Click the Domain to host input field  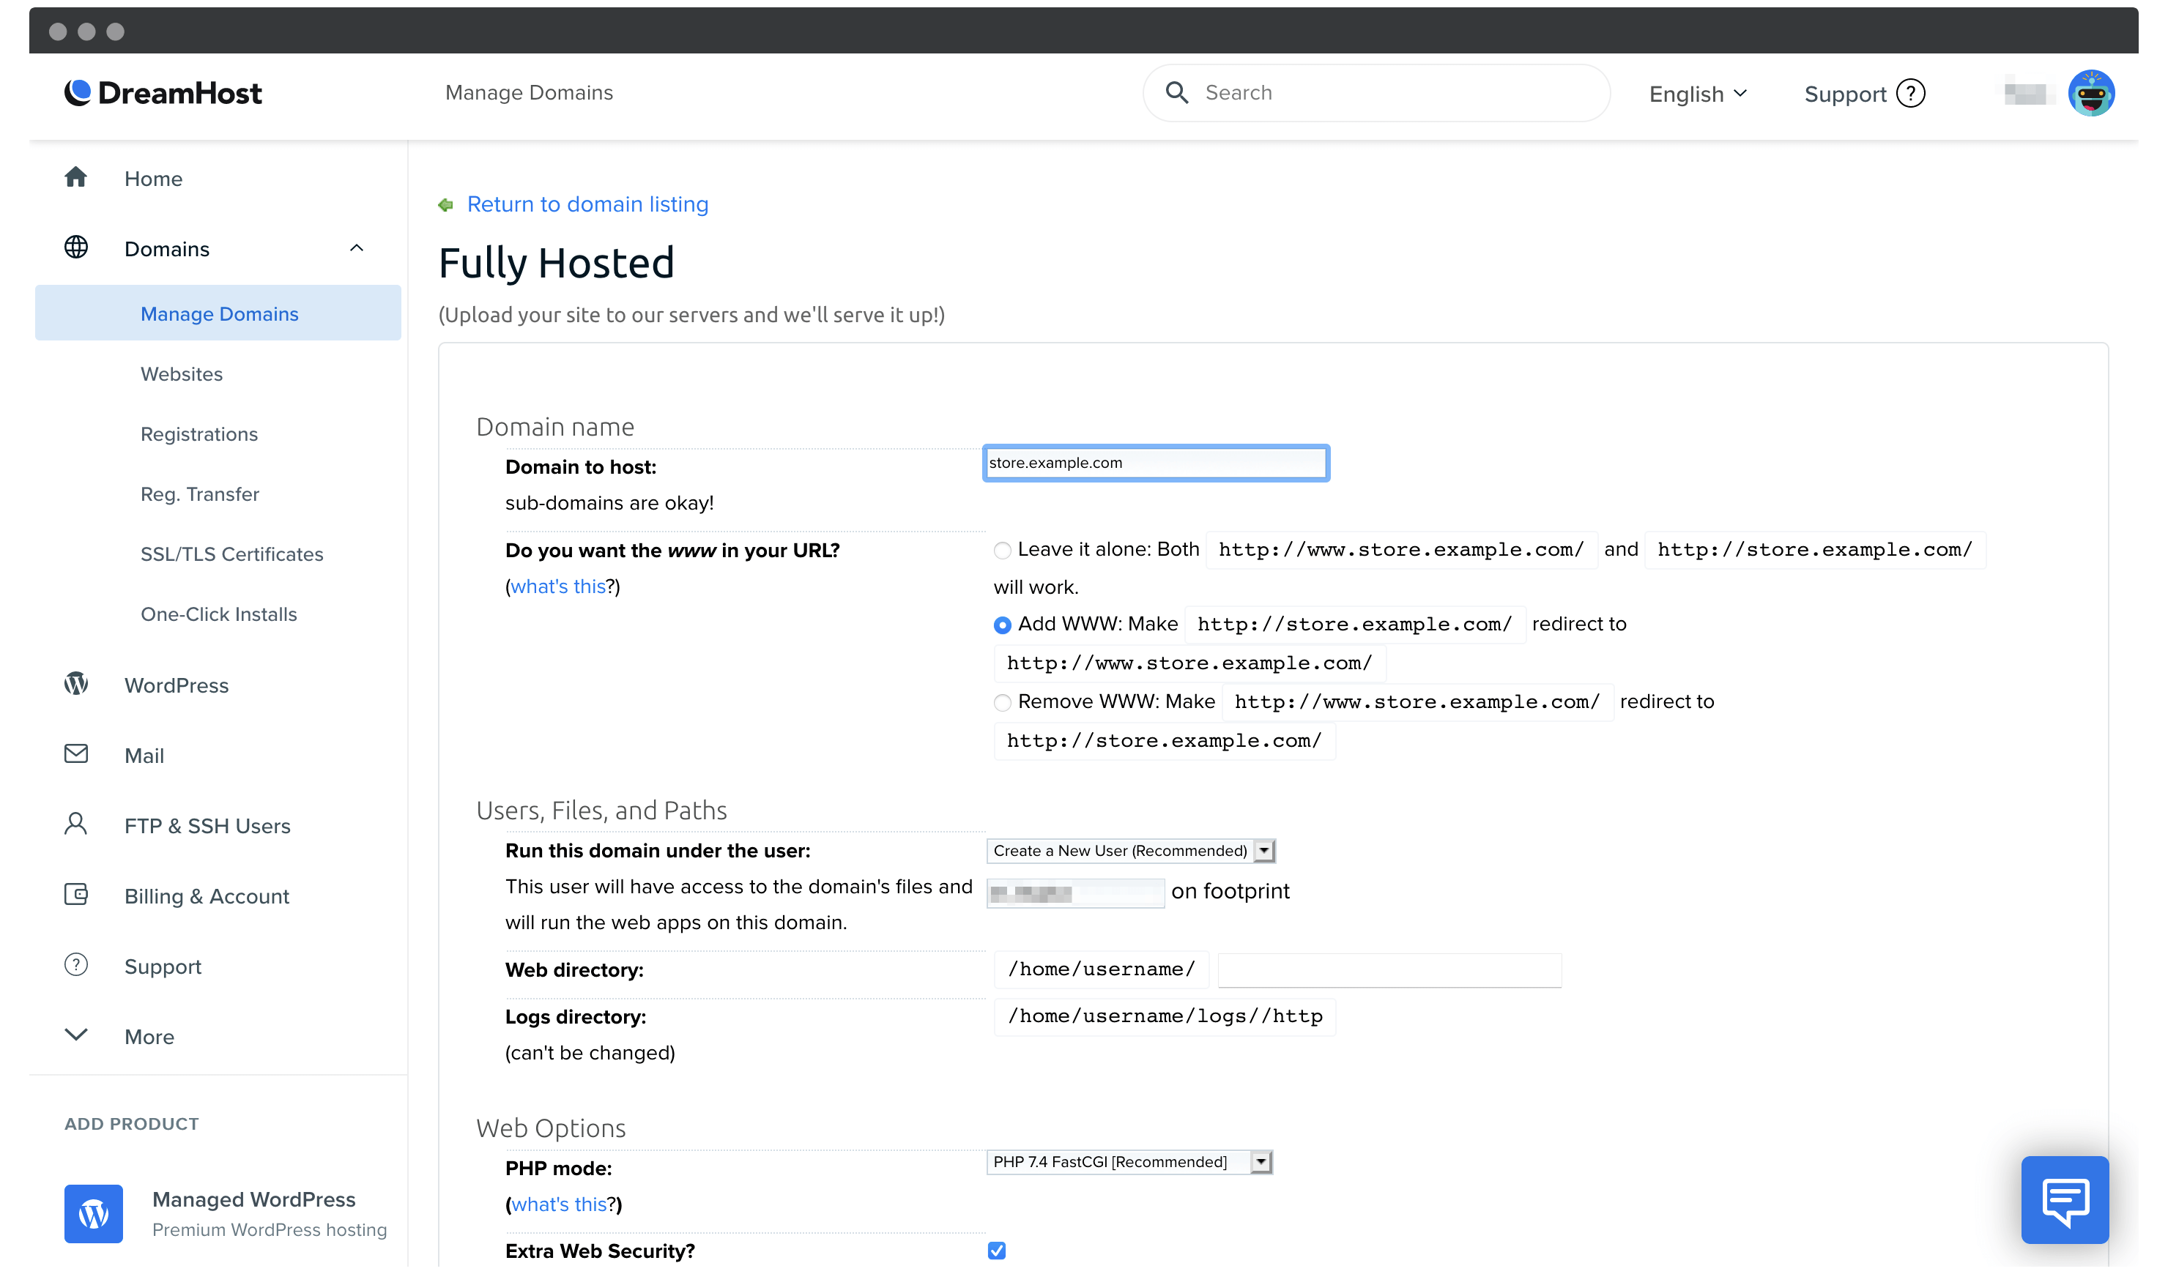(1154, 463)
